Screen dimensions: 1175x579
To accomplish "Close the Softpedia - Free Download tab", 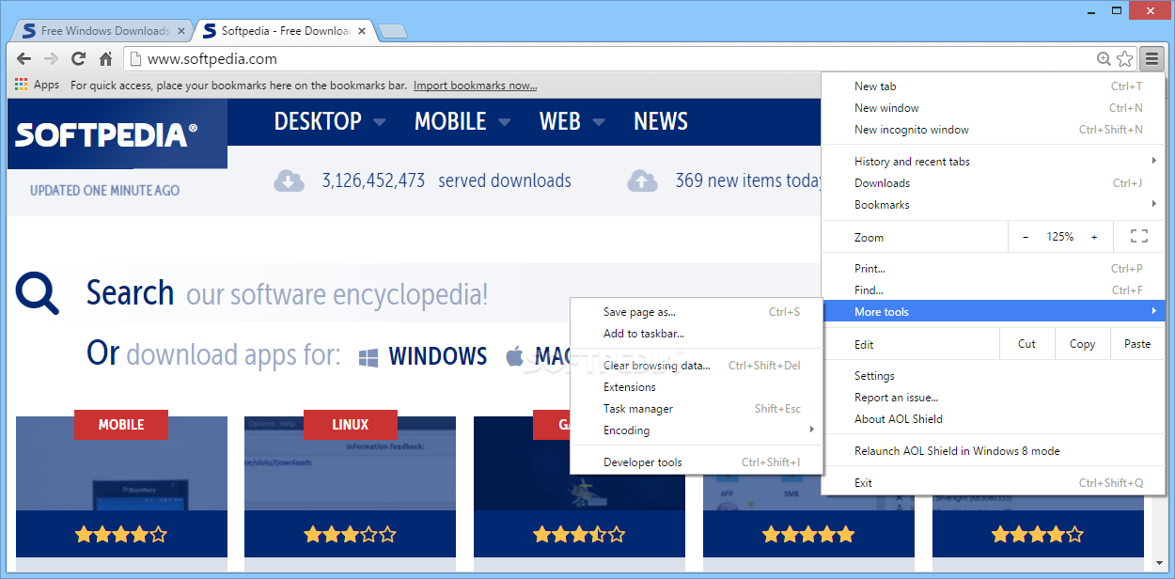I will 362,31.
